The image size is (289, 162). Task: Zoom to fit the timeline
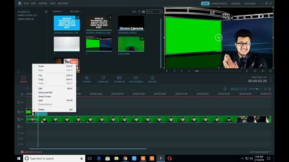click(x=237, y=89)
